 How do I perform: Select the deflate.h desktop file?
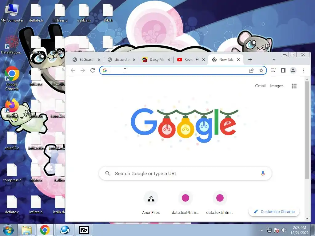pyautogui.click(x=36, y=13)
